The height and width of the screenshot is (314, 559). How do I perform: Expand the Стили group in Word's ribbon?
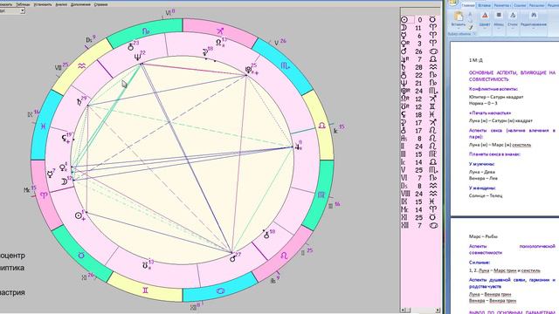513,19
